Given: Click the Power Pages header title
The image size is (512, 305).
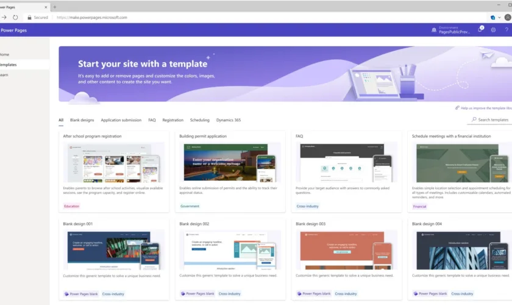Looking at the screenshot, I should click(13, 30).
